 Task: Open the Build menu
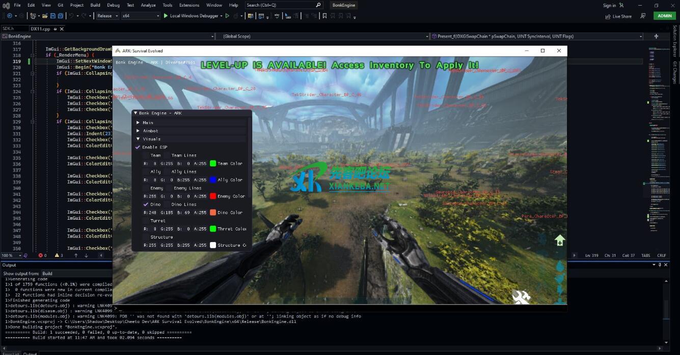point(95,5)
